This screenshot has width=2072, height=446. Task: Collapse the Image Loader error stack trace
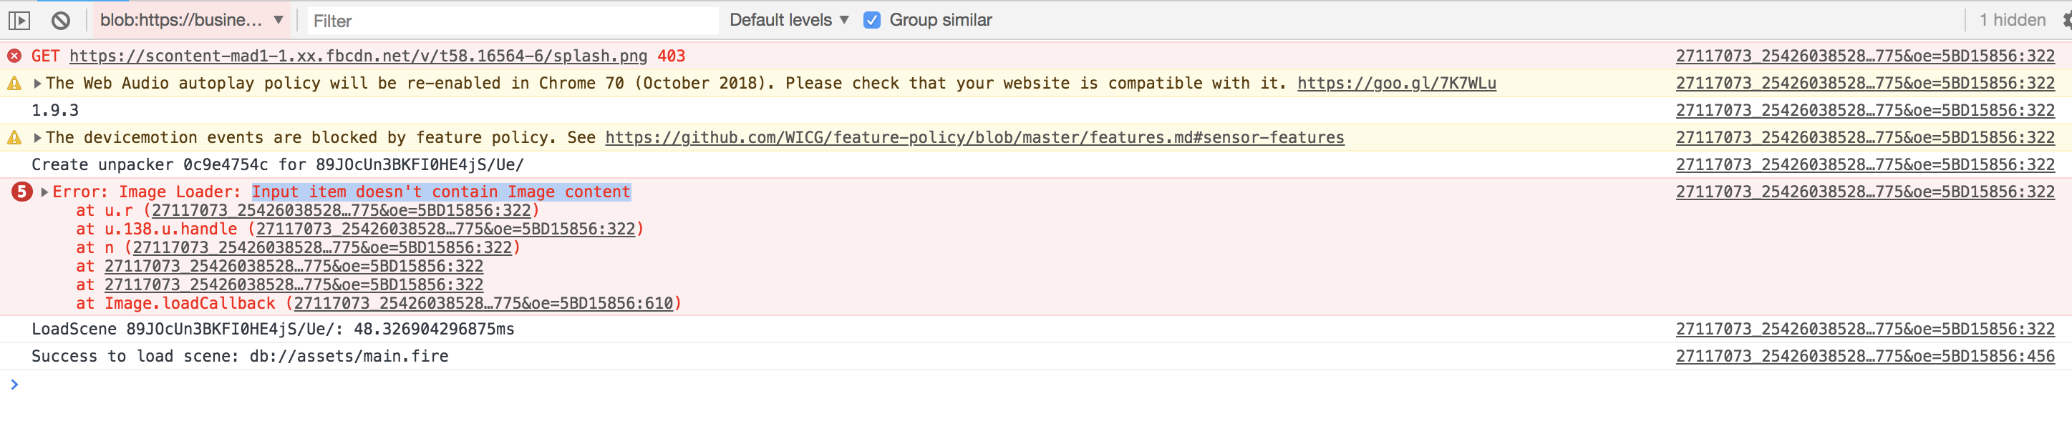tap(44, 192)
